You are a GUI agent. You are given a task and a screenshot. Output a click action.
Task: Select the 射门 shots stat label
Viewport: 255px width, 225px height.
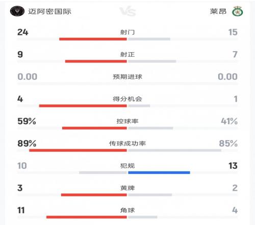(127, 32)
